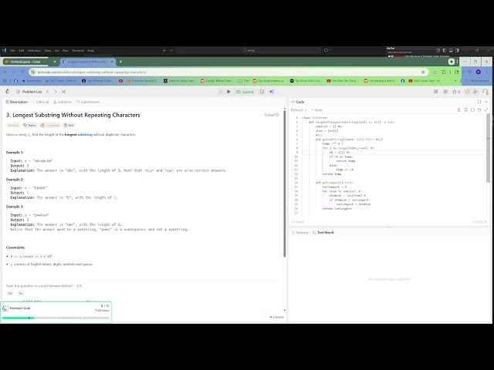Open LeetCode settings gear icon
This screenshot has width=494, height=370.
click(445, 92)
